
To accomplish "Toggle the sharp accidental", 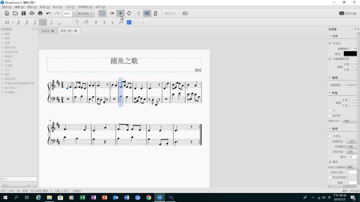I will click(x=96, y=22).
